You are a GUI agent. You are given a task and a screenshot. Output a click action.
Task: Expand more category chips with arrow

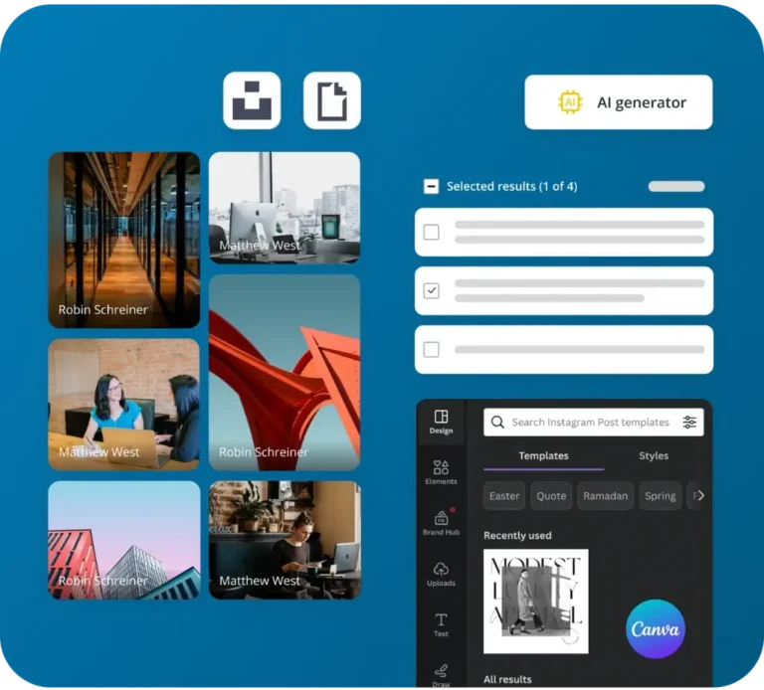(699, 495)
